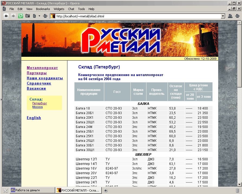Click the scroll down arrow
The image size is (242, 194).
point(239,184)
